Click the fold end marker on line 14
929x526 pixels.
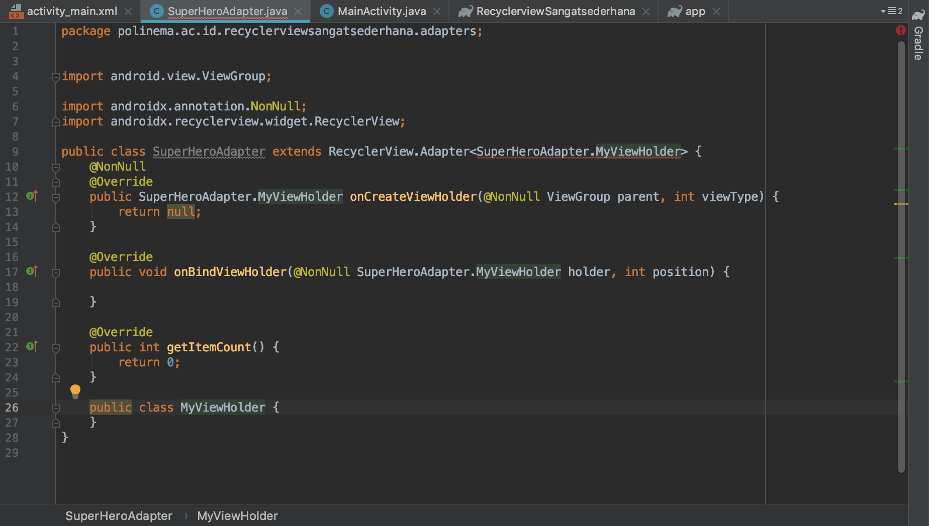(56, 227)
